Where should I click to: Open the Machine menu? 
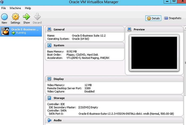tap(15, 8)
